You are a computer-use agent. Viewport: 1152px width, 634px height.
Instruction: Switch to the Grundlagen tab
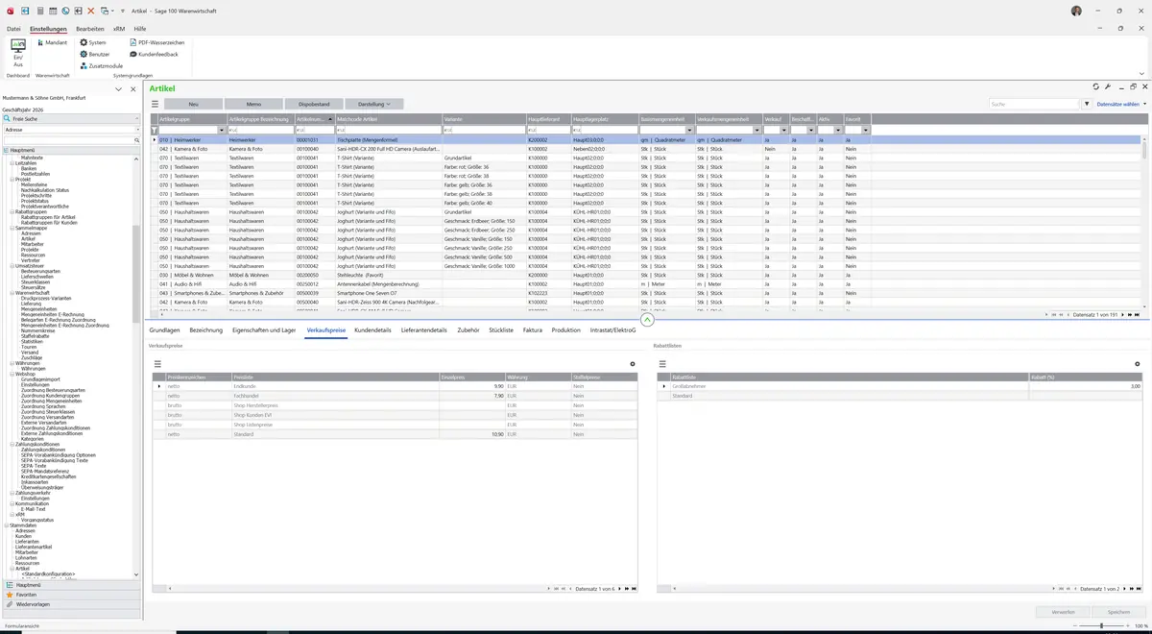click(x=164, y=329)
